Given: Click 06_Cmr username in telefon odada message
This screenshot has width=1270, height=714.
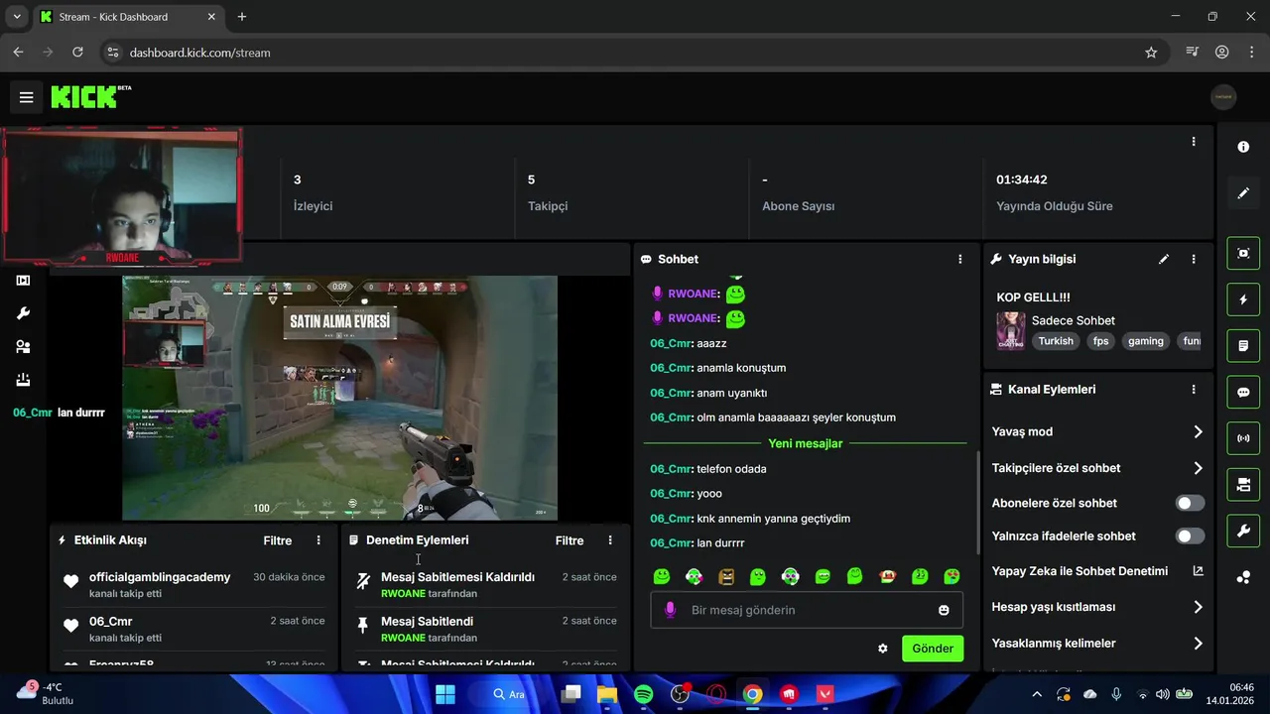Looking at the screenshot, I should (670, 469).
